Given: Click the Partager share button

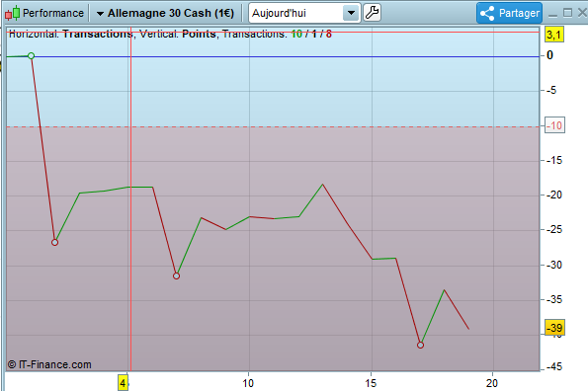Looking at the screenshot, I should [x=509, y=13].
